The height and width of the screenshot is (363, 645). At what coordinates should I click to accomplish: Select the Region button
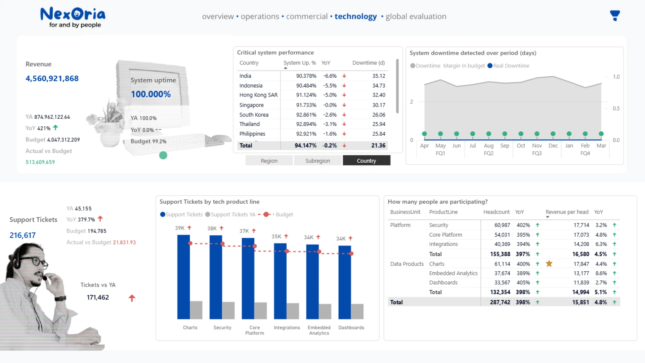[x=269, y=161]
